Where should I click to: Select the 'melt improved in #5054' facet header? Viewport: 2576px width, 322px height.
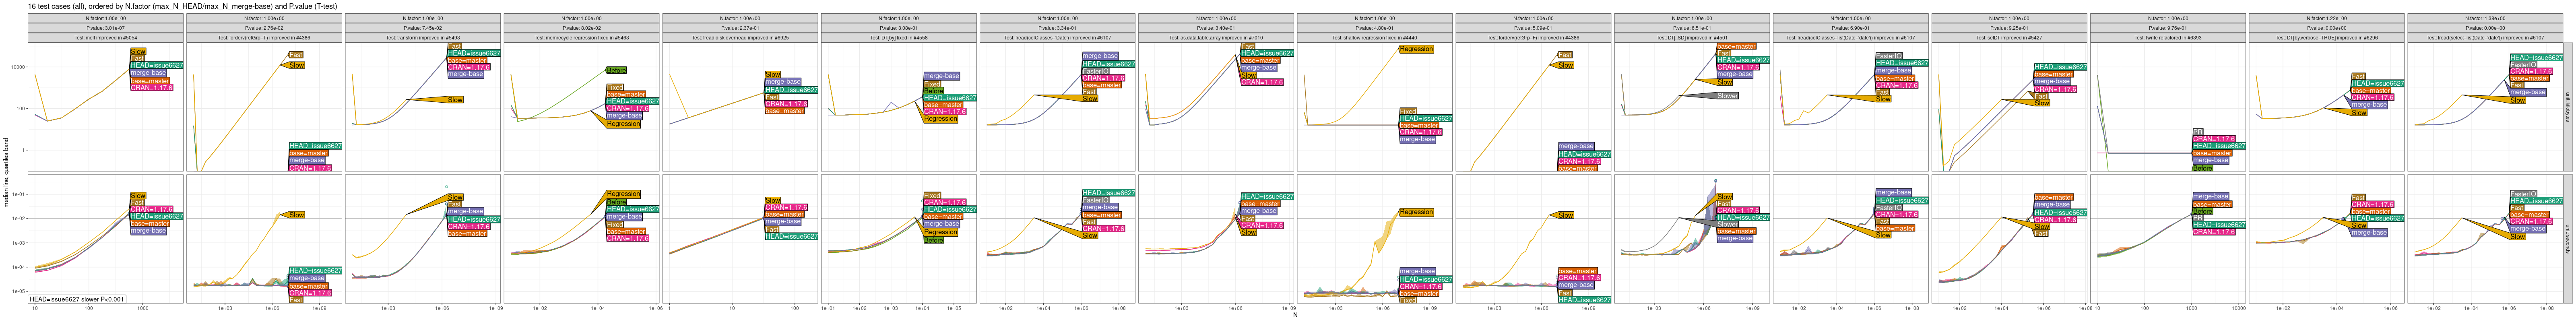[x=106, y=38]
